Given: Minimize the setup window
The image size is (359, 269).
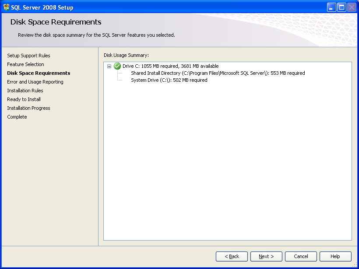Looking at the screenshot, I should point(331,7).
